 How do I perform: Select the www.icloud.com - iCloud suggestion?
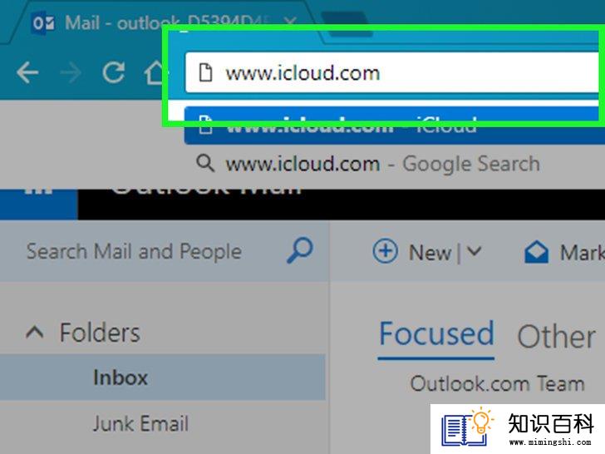pos(394,126)
